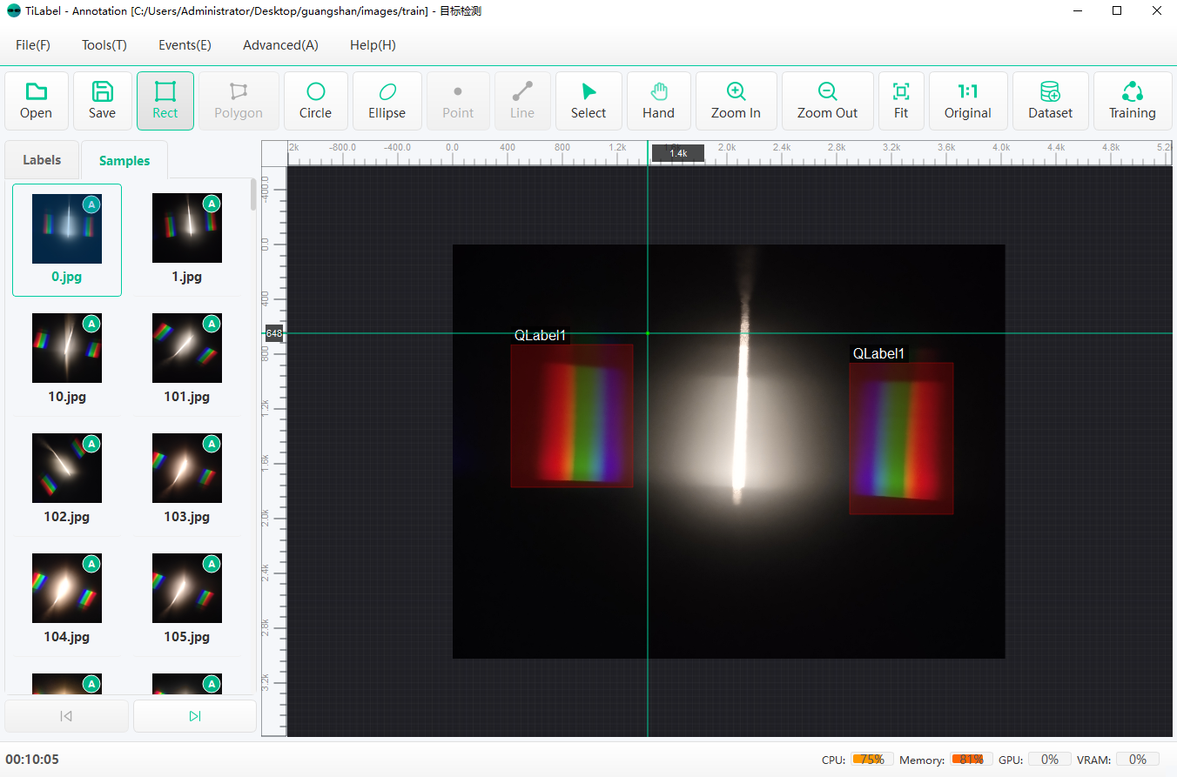The image size is (1177, 777).
Task: Select the Polygon annotation tool
Action: click(239, 100)
